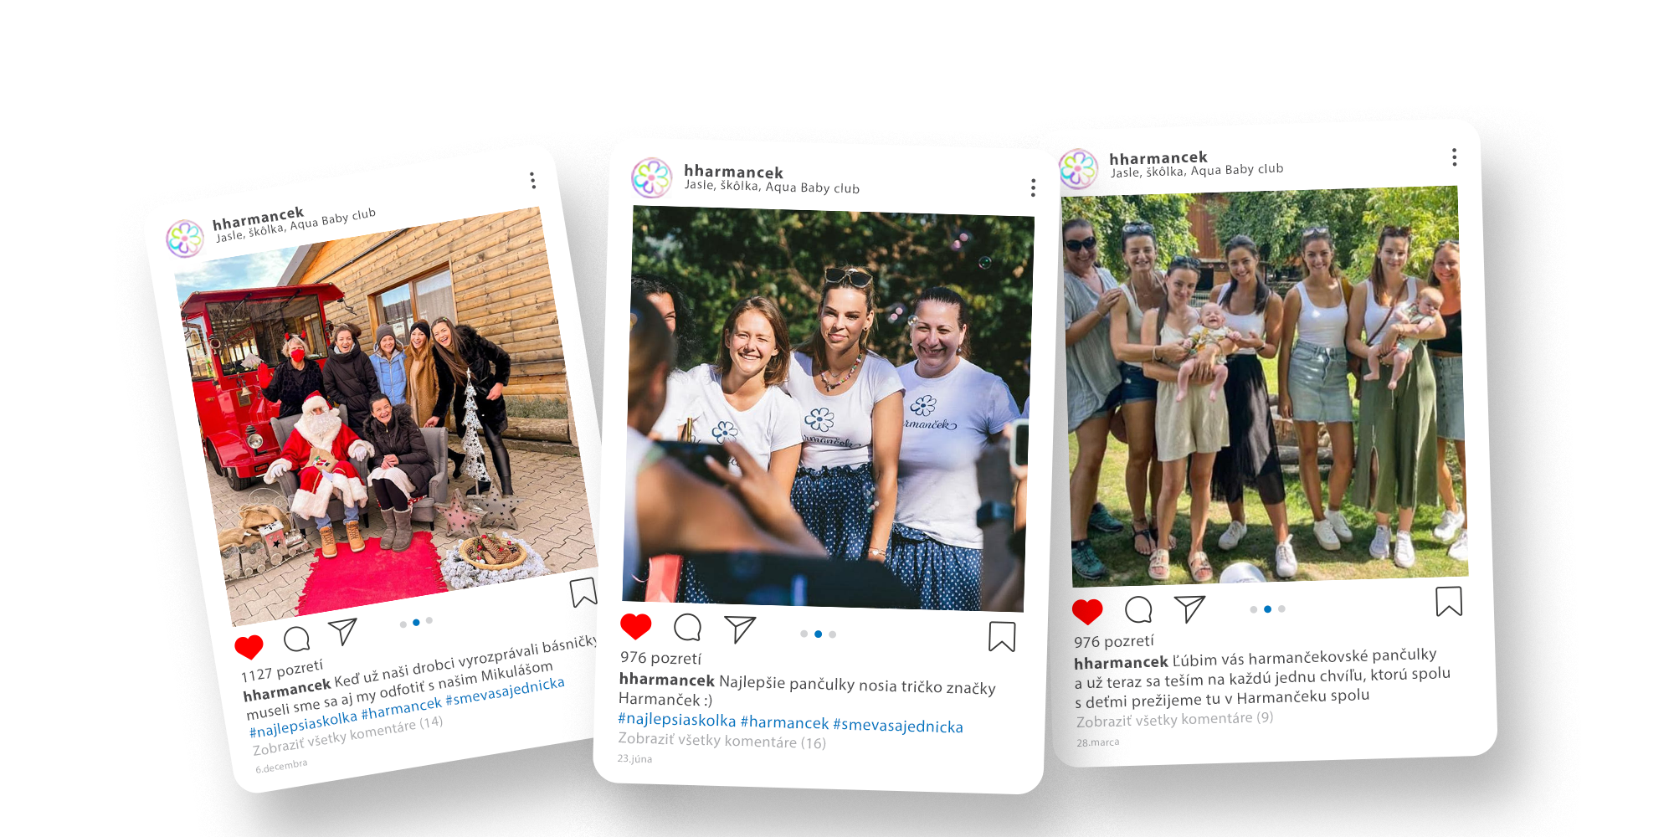This screenshot has width=1674, height=837.
Task: Share the middle post via paper plane icon
Action: coord(740,629)
